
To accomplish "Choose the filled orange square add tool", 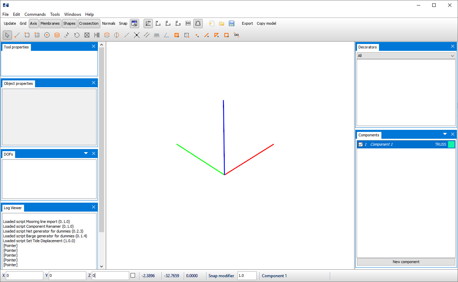I will (x=177, y=35).
